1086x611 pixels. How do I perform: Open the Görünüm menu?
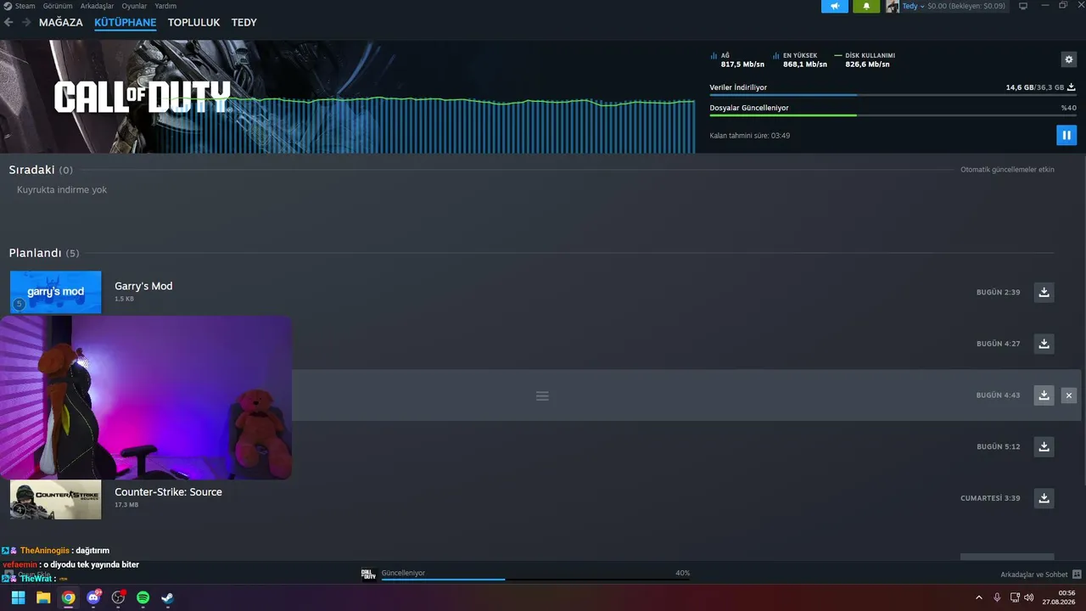pos(58,6)
